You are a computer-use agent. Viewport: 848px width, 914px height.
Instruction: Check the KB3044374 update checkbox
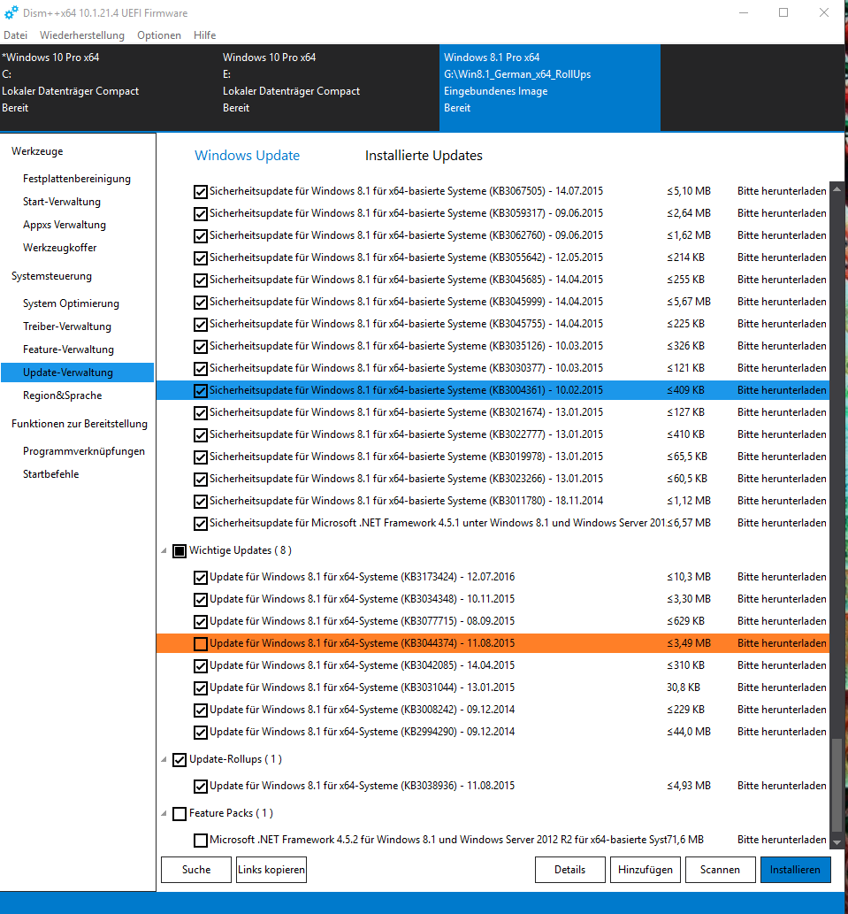click(x=201, y=643)
